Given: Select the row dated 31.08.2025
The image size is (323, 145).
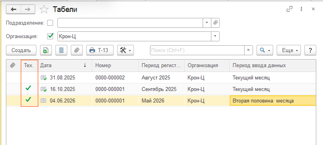Looking at the screenshot, I should [161, 78].
